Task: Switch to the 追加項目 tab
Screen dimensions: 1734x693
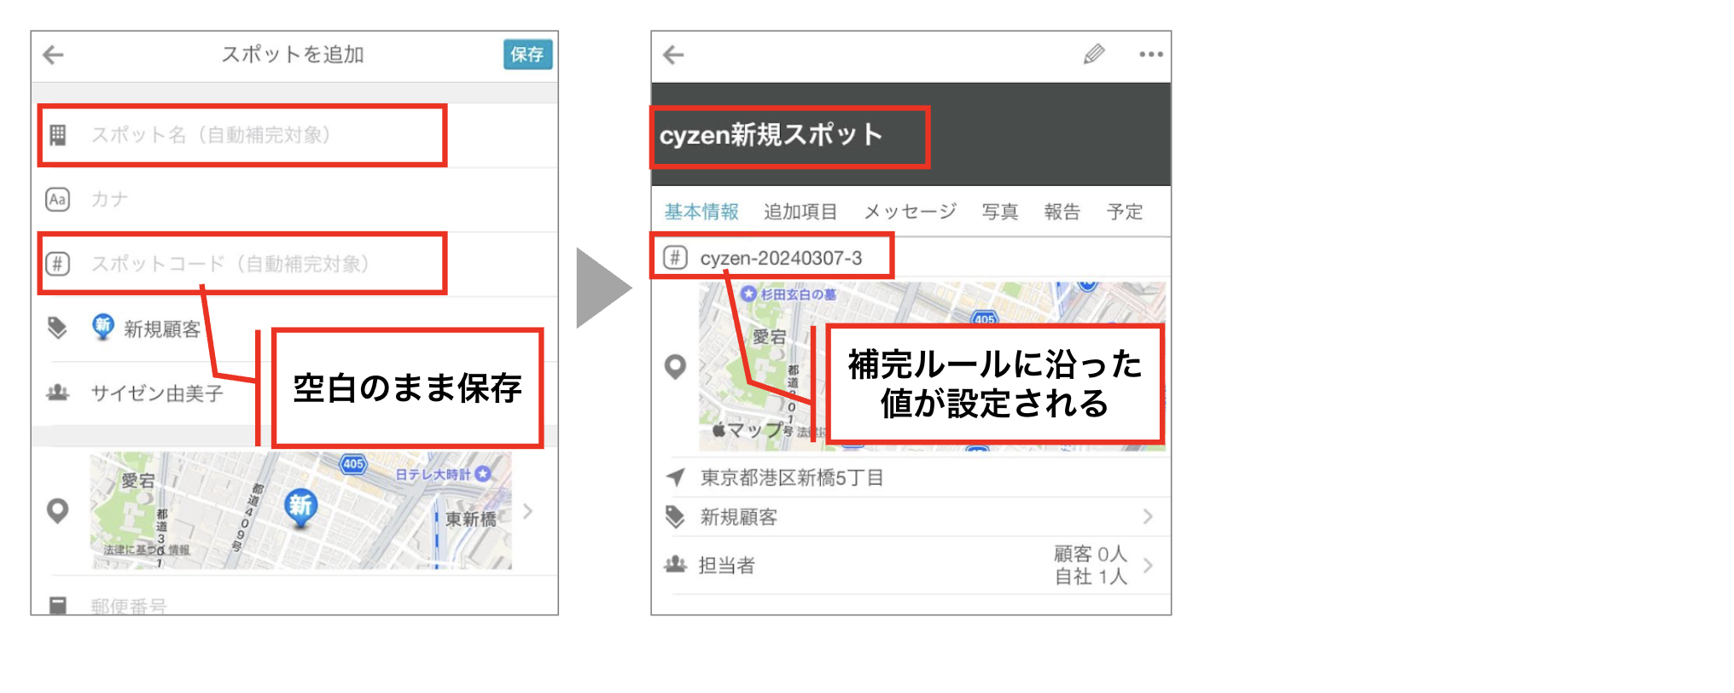Action: [x=800, y=212]
